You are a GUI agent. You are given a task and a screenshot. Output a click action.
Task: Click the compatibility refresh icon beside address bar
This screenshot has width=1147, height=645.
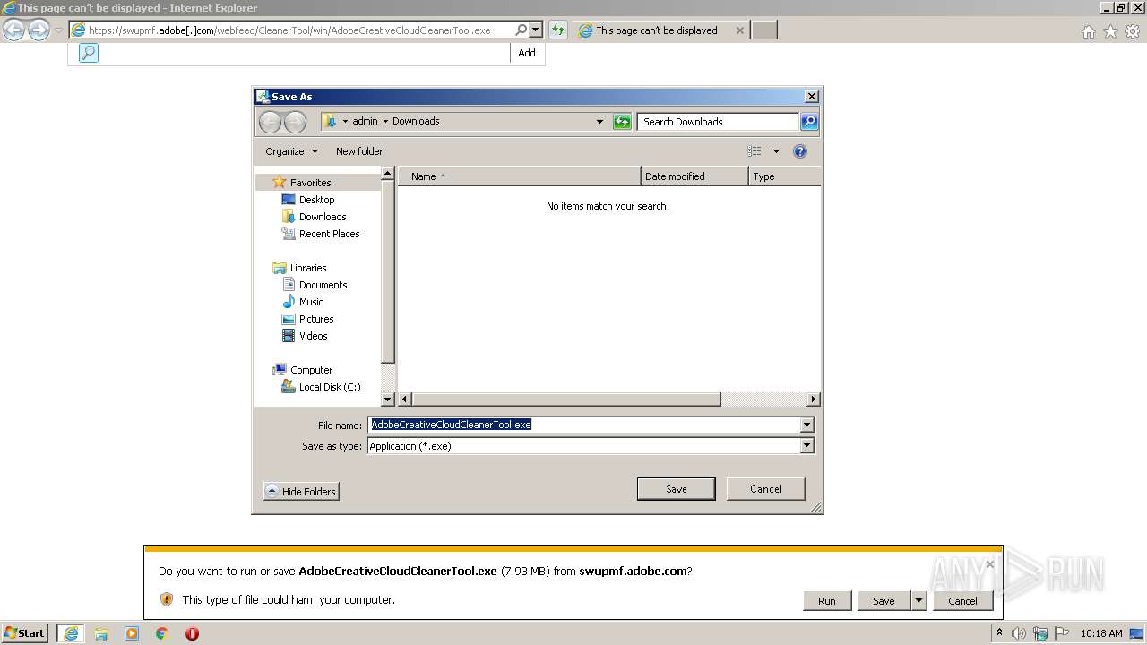(558, 30)
